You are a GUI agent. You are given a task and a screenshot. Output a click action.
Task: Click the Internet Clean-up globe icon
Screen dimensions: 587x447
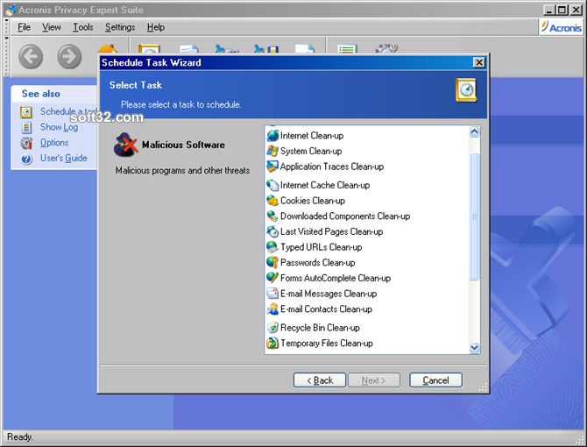pyautogui.click(x=272, y=136)
